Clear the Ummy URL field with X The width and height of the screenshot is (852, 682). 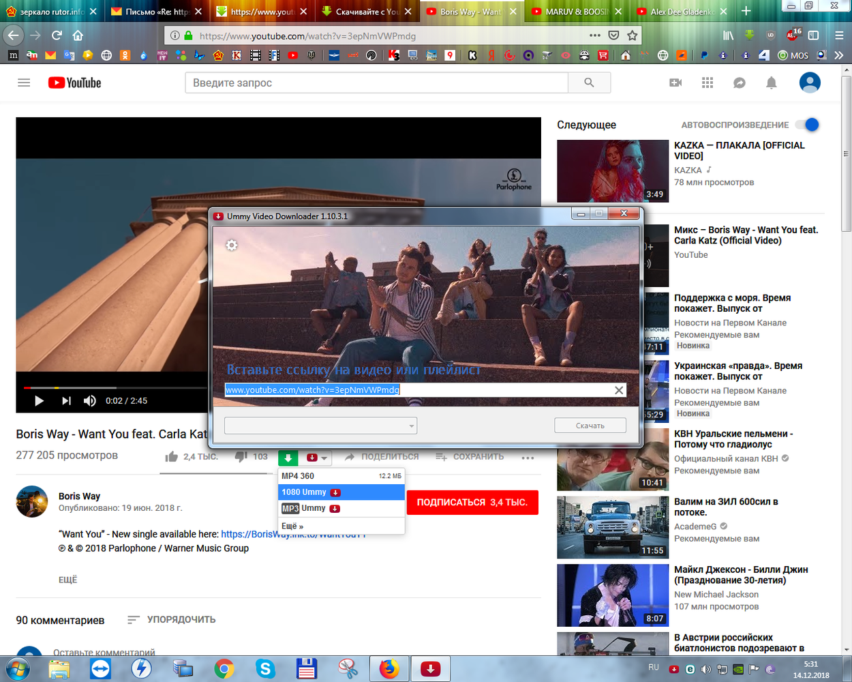click(619, 390)
